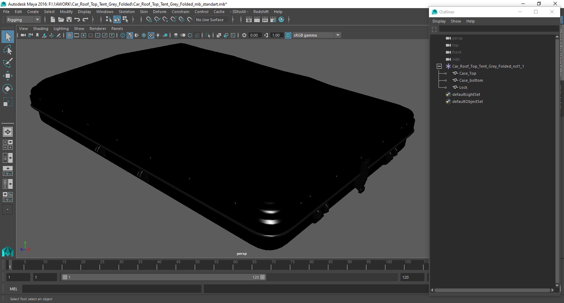
Task: Open the sRGB gamma view transform dropdown
Action: click(317, 35)
